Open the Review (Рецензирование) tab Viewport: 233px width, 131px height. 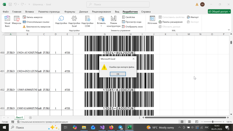point(102,12)
